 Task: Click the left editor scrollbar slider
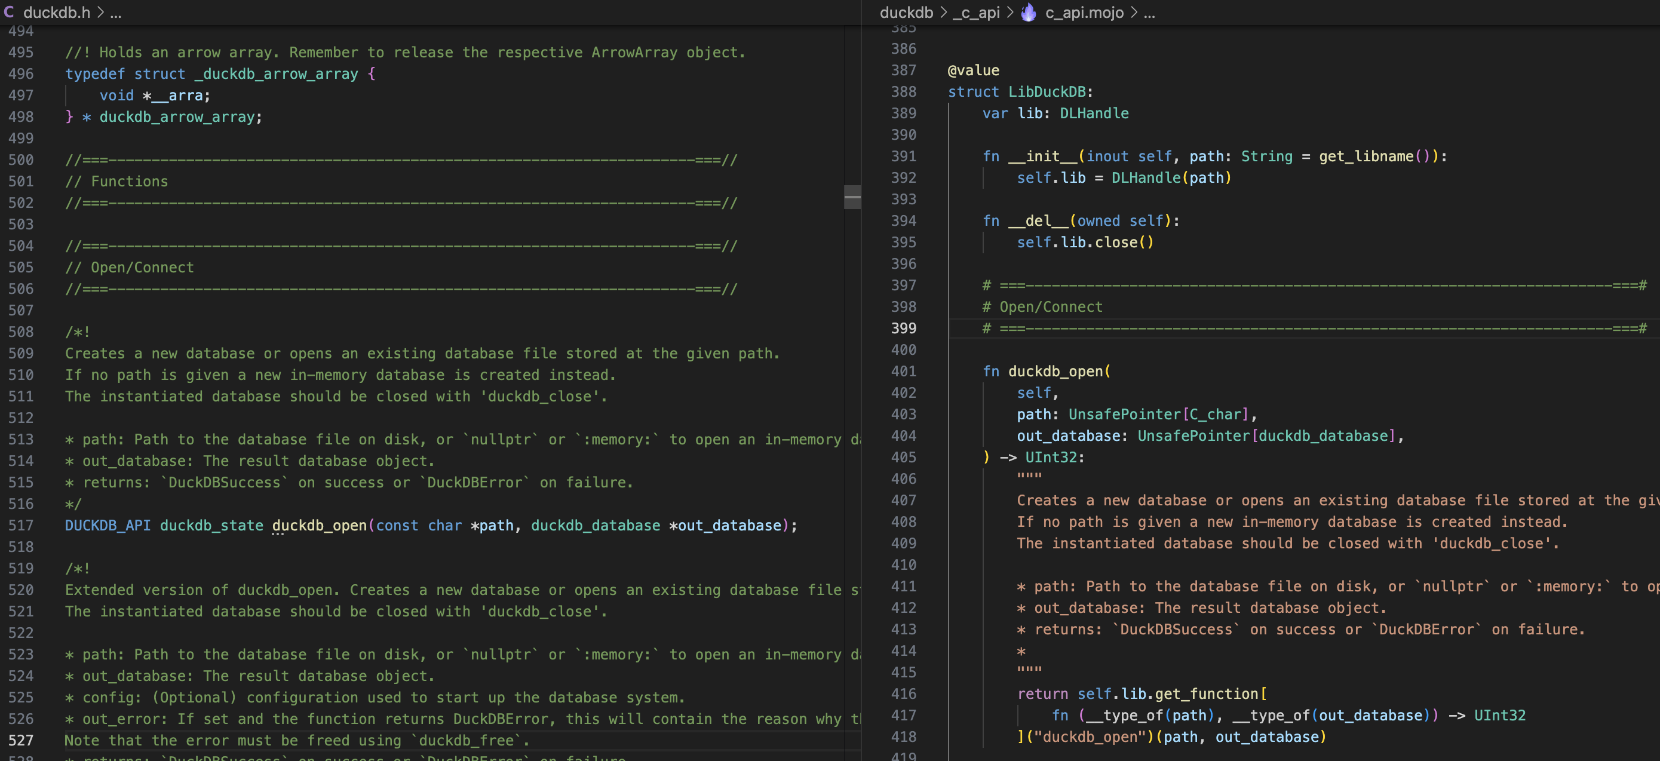852,197
